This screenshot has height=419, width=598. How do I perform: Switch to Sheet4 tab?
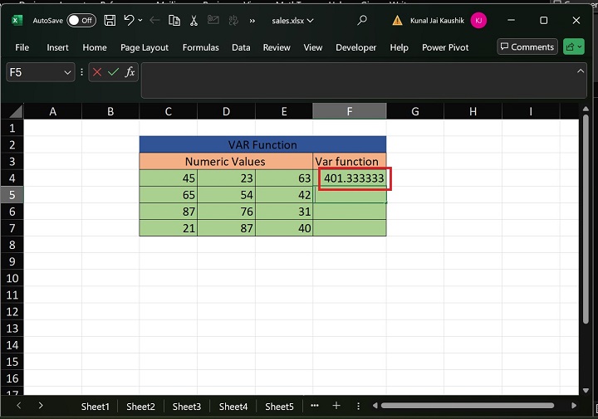coord(233,407)
